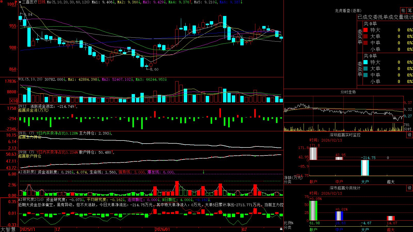Click the 大智慧 logo in bottom-left
This screenshot has width=413, height=232.
point(8,229)
